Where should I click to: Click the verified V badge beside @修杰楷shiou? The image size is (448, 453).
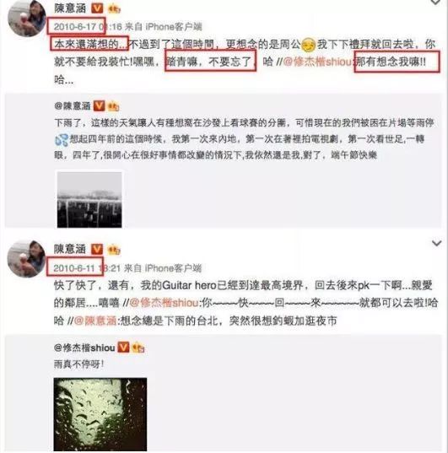click(x=123, y=347)
